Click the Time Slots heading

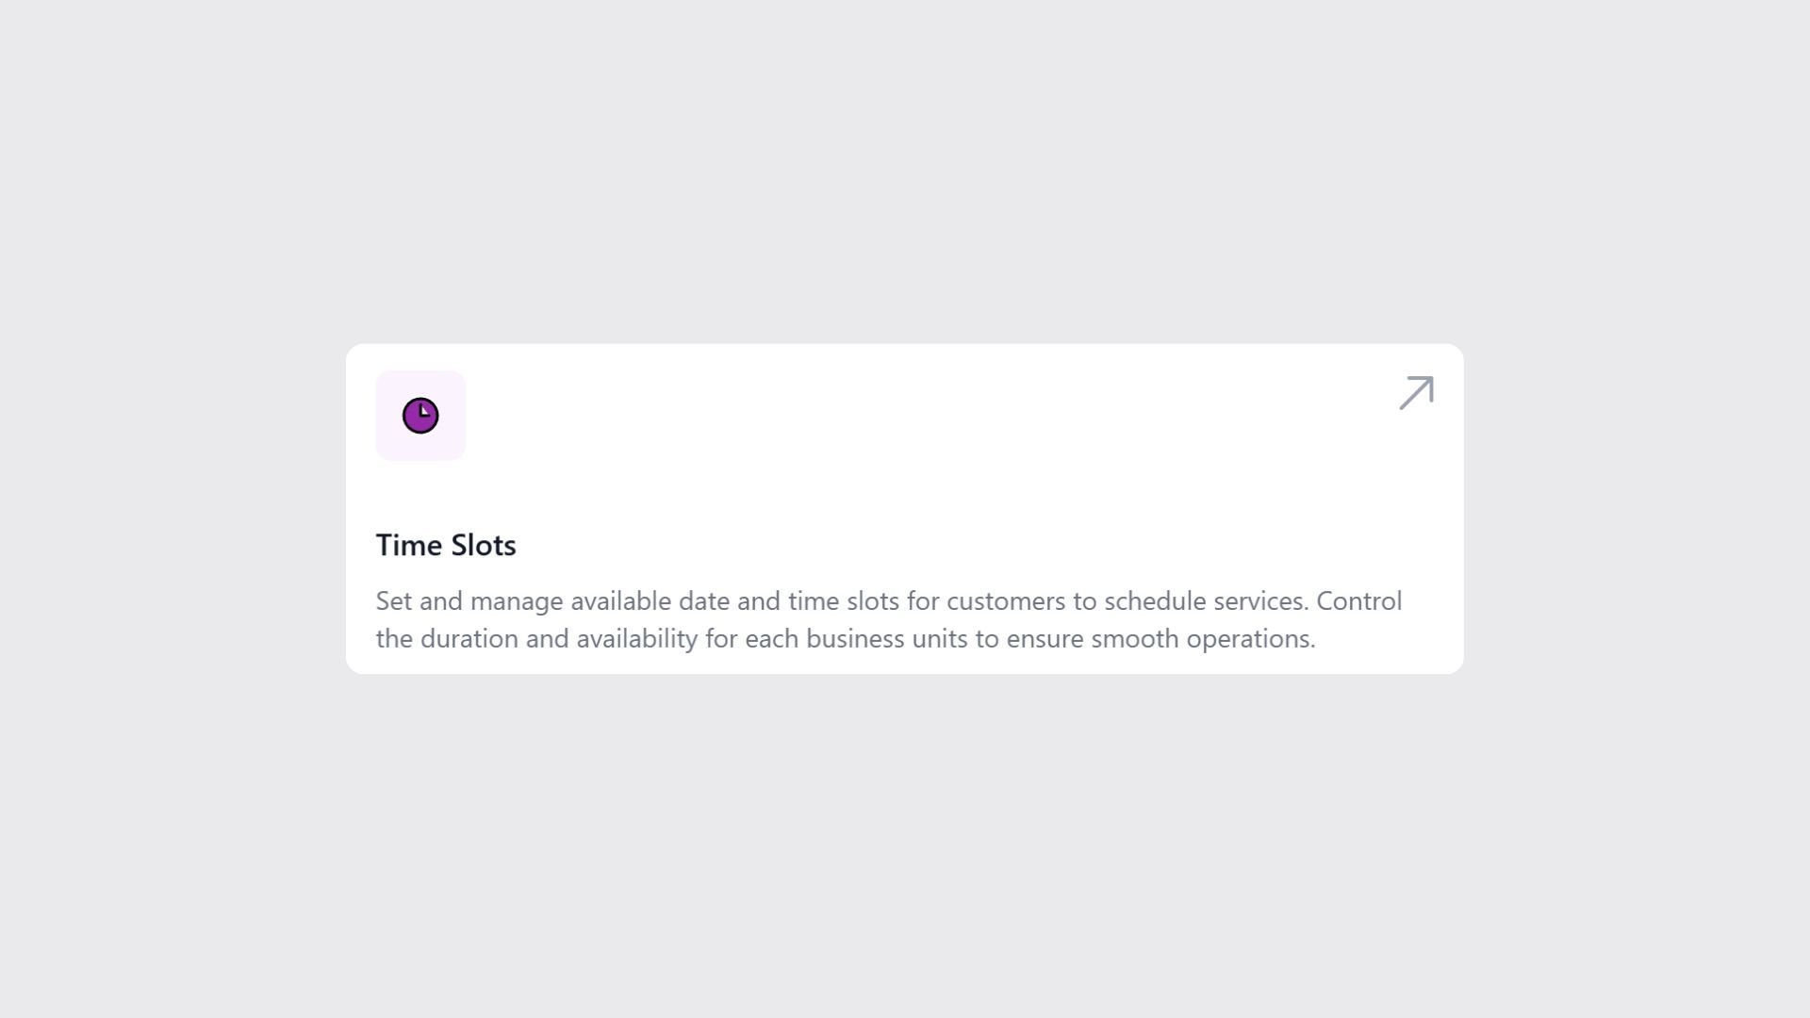(x=446, y=546)
